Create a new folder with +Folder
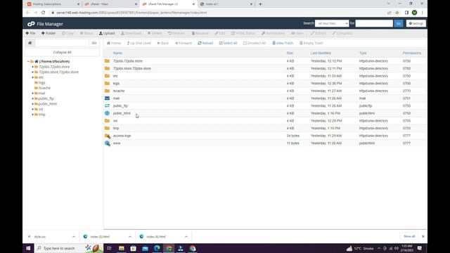Screen dimensions: 450x253 (49, 33)
